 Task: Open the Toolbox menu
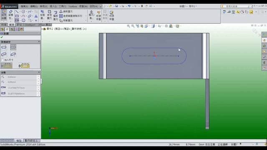tap(73, 6)
